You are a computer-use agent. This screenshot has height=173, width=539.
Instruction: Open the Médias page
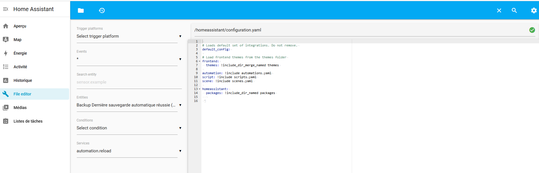click(20, 108)
